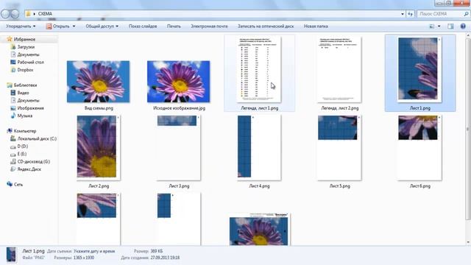Select the Лист 5.png thumbnail
This screenshot has height=265, width=471.
tap(339, 148)
